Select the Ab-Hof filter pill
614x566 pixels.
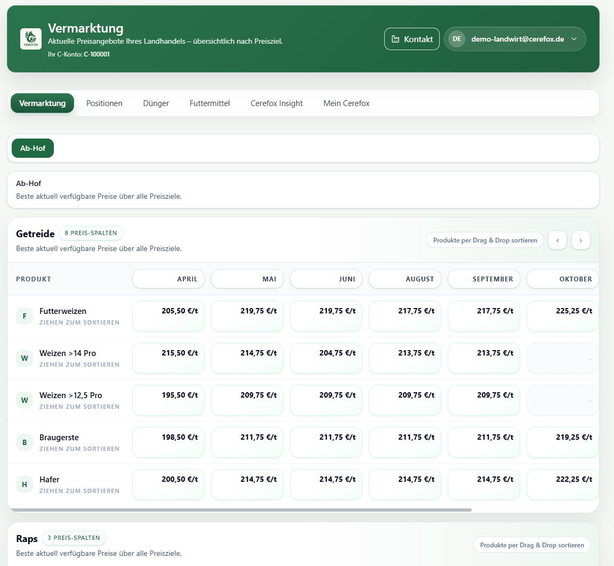(33, 148)
